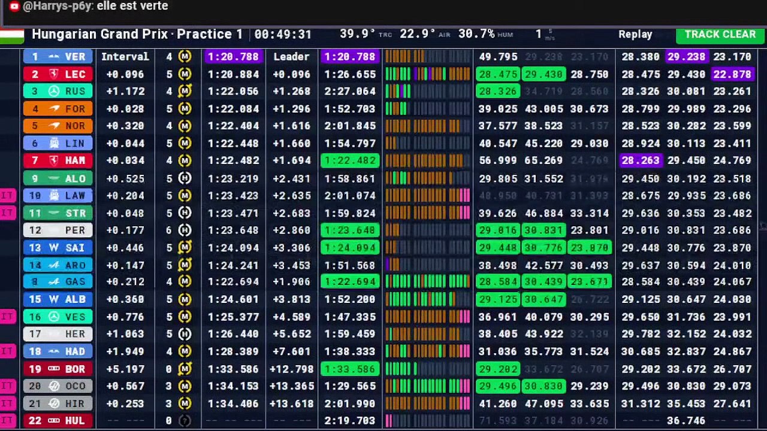Viewport: 767px width, 431px height.
Task: Click the medium tyre icon in RUS row
Action: tap(185, 92)
